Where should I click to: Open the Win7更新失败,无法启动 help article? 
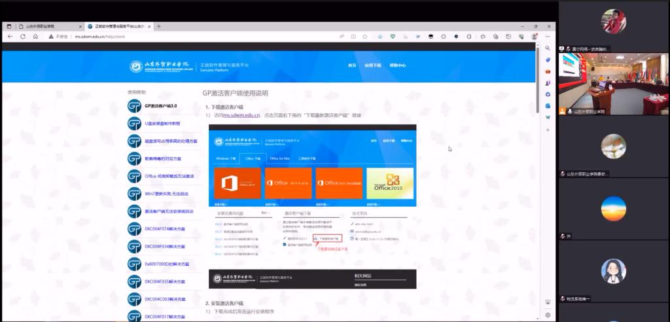pyautogui.click(x=166, y=194)
